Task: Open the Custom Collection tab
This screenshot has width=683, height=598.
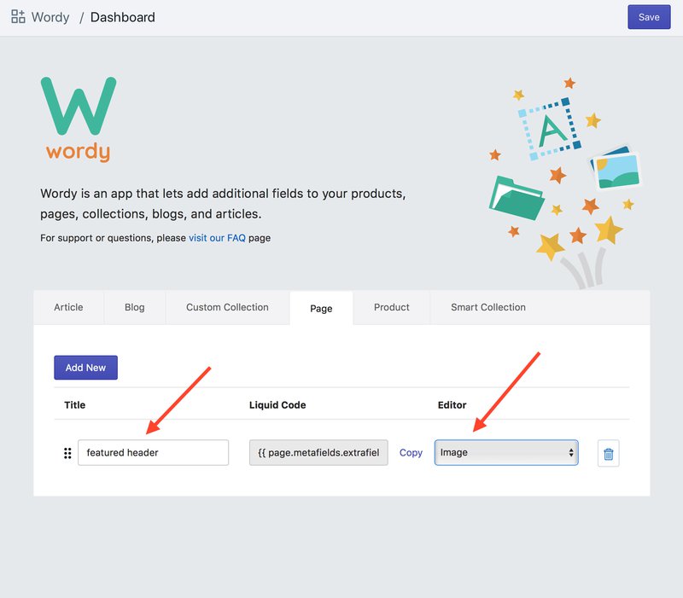Action: tap(227, 307)
